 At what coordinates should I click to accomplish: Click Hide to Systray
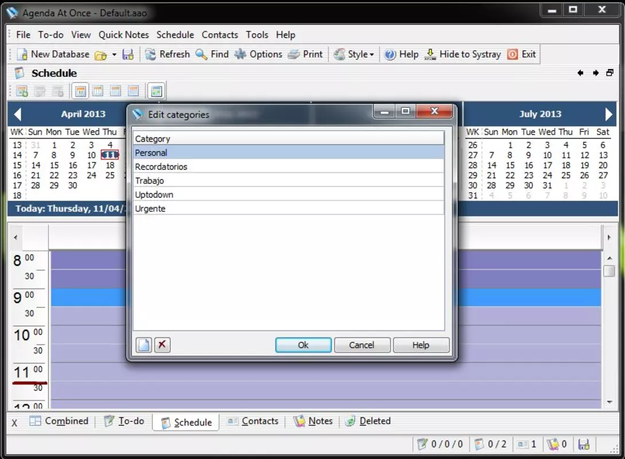coord(463,54)
